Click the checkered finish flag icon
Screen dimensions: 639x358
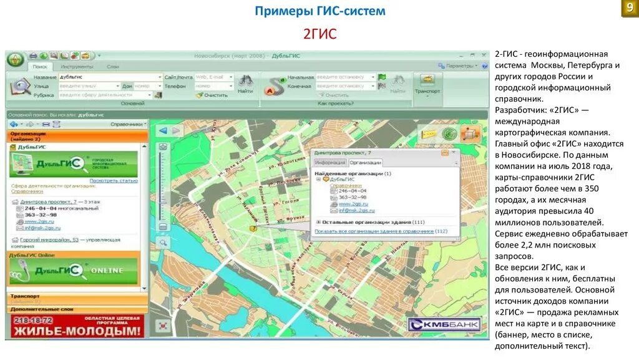coord(381,86)
